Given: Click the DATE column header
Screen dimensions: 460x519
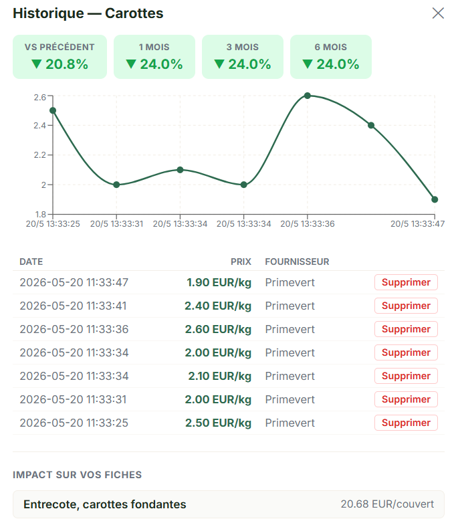Looking at the screenshot, I should [x=31, y=262].
